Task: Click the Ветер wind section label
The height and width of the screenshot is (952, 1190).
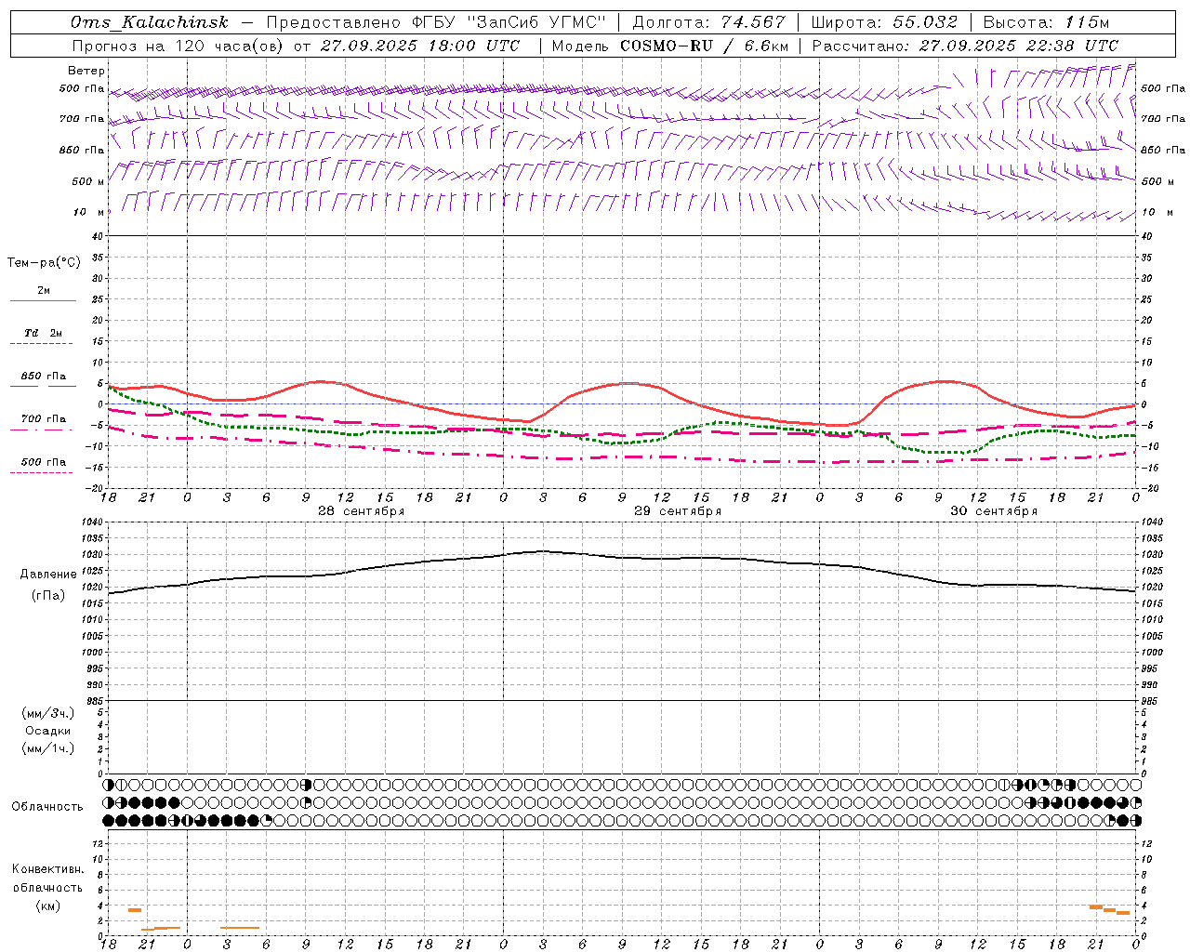Action: coord(86,71)
